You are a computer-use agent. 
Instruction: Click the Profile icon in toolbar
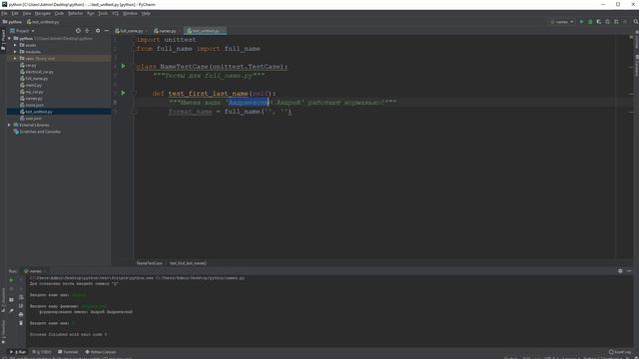point(607,22)
